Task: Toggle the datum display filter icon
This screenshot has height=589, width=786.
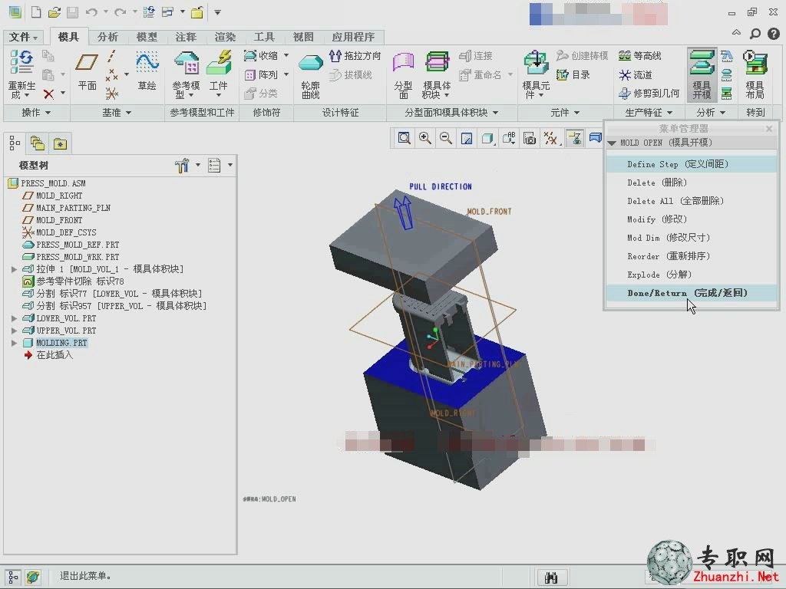Action: (550, 138)
